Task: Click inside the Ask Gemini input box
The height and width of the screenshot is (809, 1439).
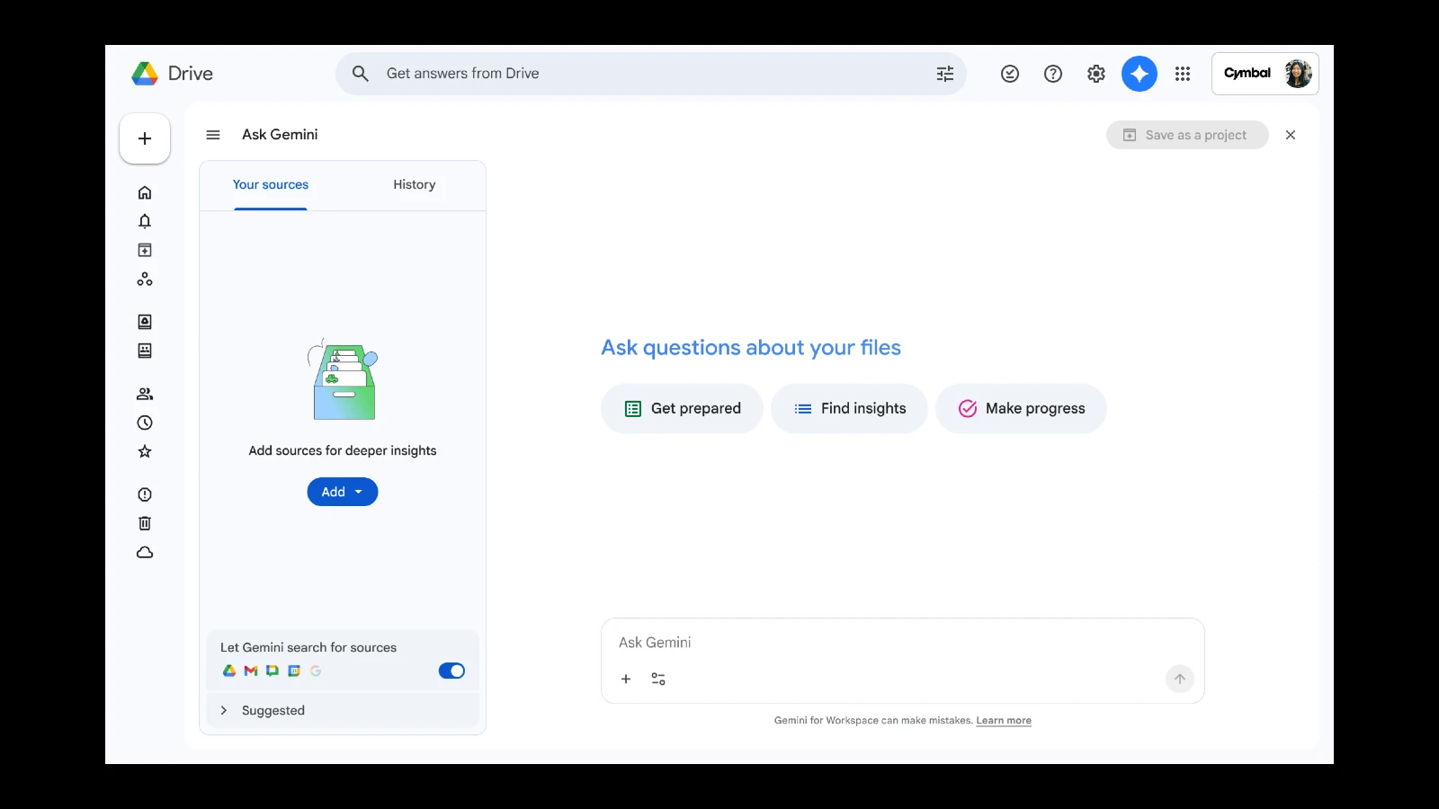Action: click(899, 642)
